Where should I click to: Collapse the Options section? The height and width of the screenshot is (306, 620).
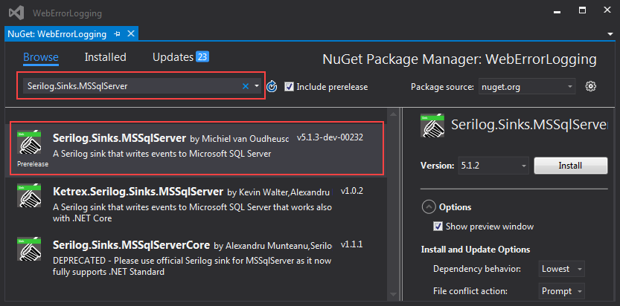pyautogui.click(x=429, y=207)
